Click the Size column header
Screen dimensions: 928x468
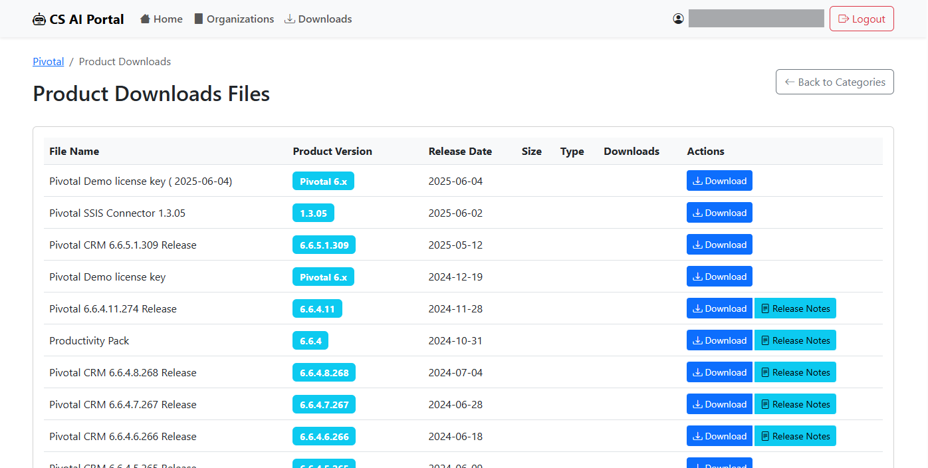click(532, 152)
